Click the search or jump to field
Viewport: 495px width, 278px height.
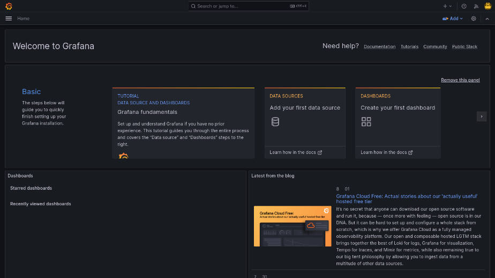(x=249, y=6)
